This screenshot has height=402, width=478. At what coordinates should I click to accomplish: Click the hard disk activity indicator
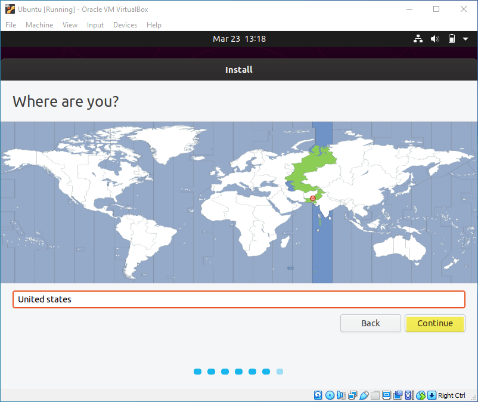pyautogui.click(x=318, y=395)
